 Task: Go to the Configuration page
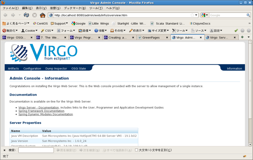tap(32, 68)
